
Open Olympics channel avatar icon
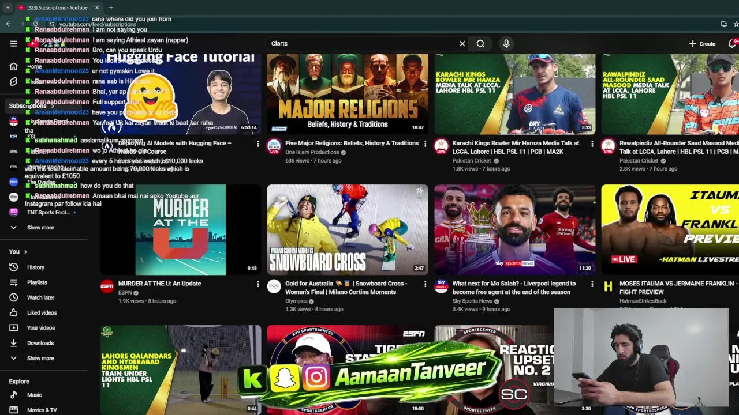pos(274,286)
